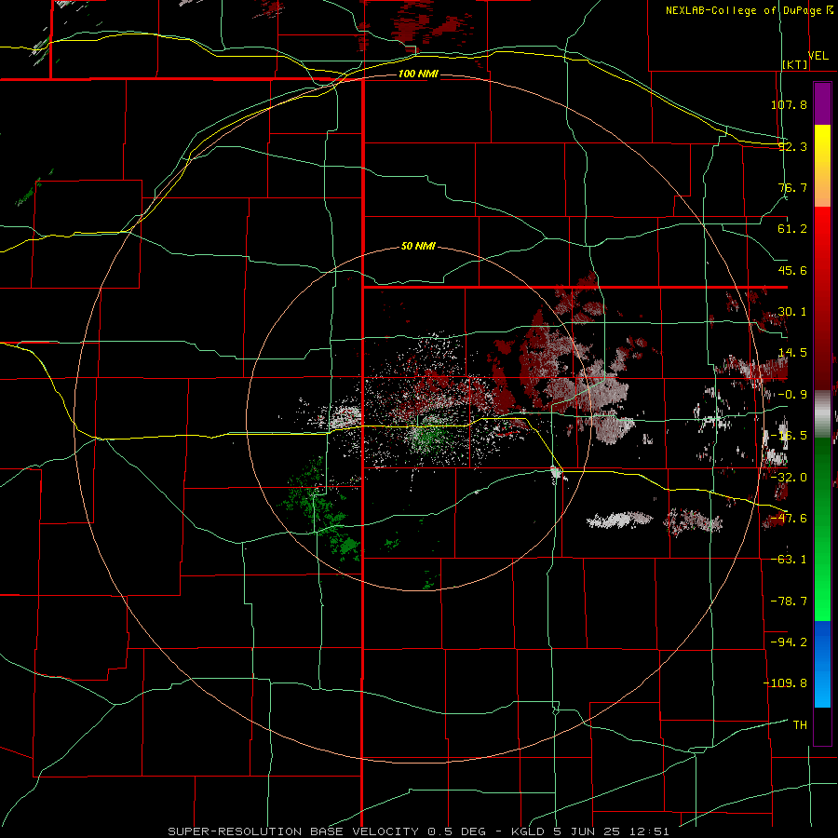838x838 pixels.
Task: Click the TH legend label
Action: pos(800,725)
